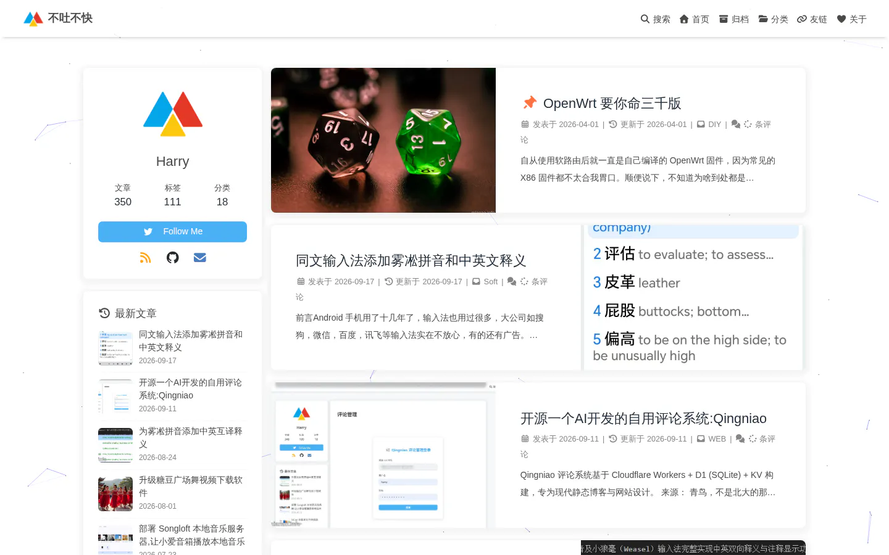Click the sidebar date 2026-09-17

(157, 361)
